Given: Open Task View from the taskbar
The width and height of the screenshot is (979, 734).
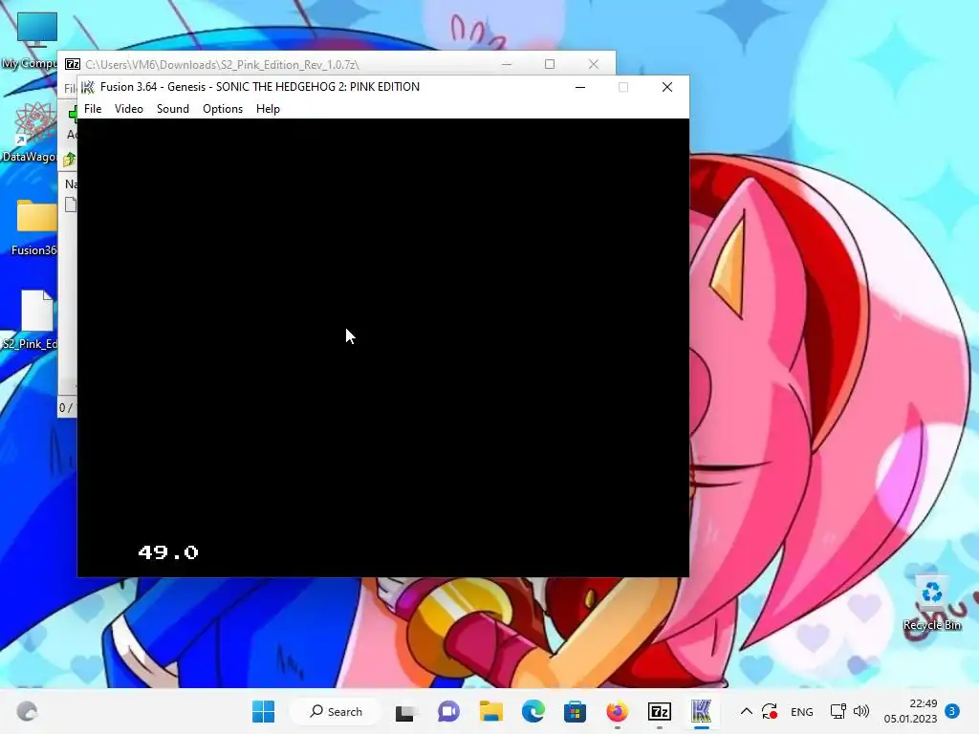Looking at the screenshot, I should tap(404, 711).
